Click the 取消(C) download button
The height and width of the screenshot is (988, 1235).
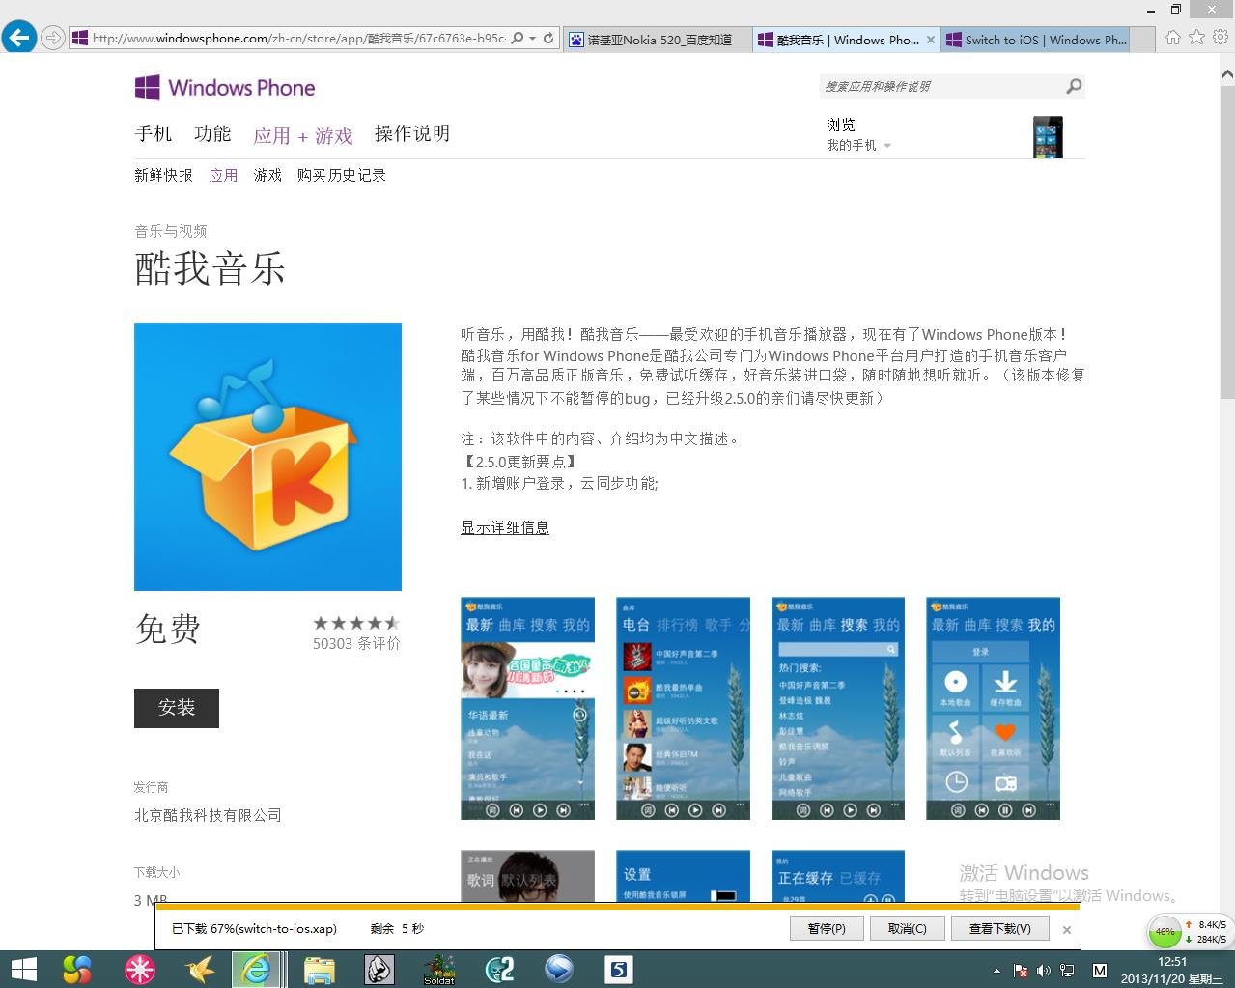point(907,928)
